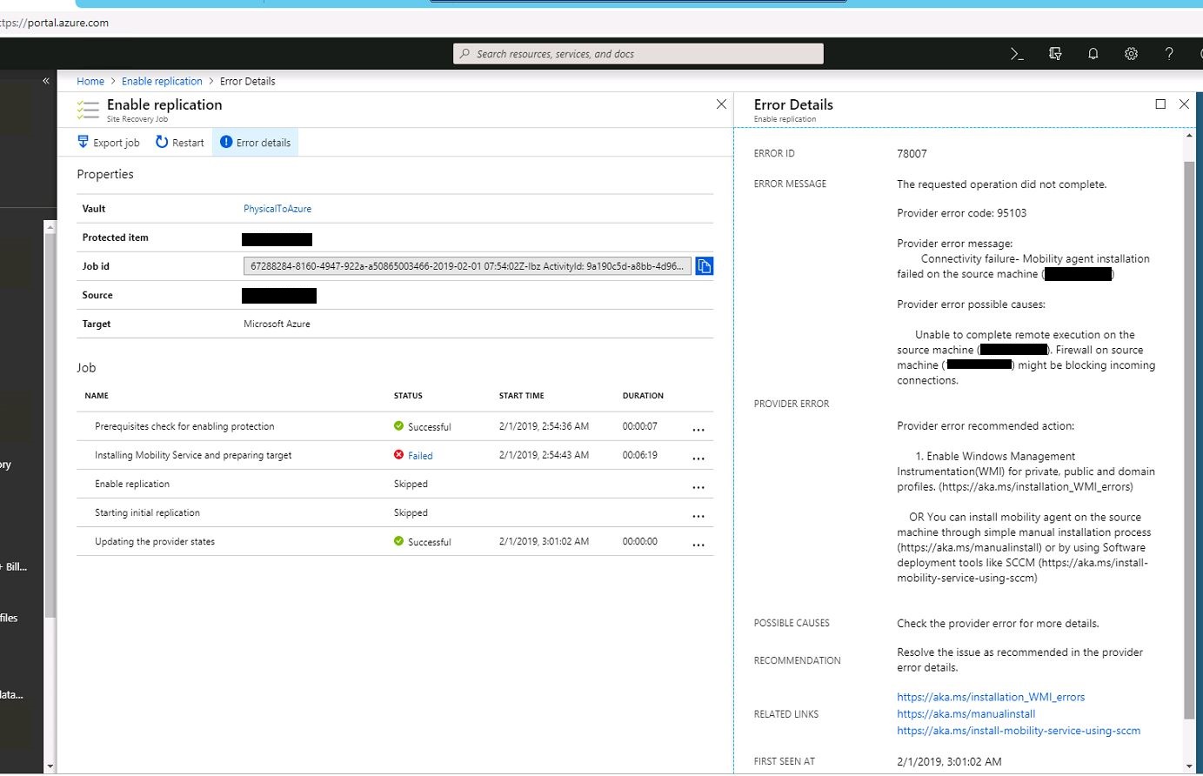The height and width of the screenshot is (776, 1203).
Task: Click the Enable replication job list icon
Action: pyautogui.click(x=88, y=110)
